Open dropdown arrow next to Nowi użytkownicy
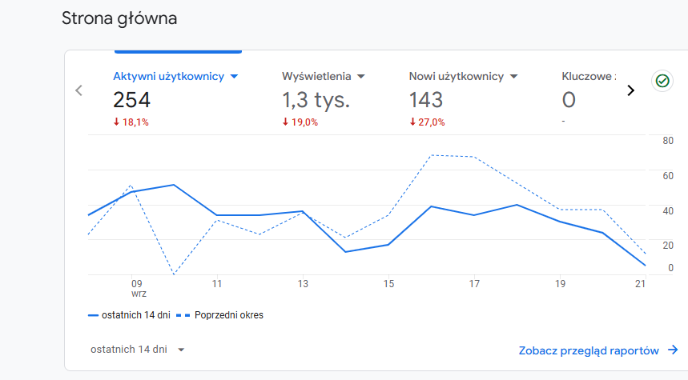688x380 pixels. click(513, 77)
